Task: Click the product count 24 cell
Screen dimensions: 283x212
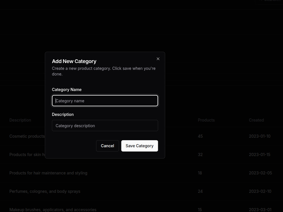Action: tap(200, 191)
